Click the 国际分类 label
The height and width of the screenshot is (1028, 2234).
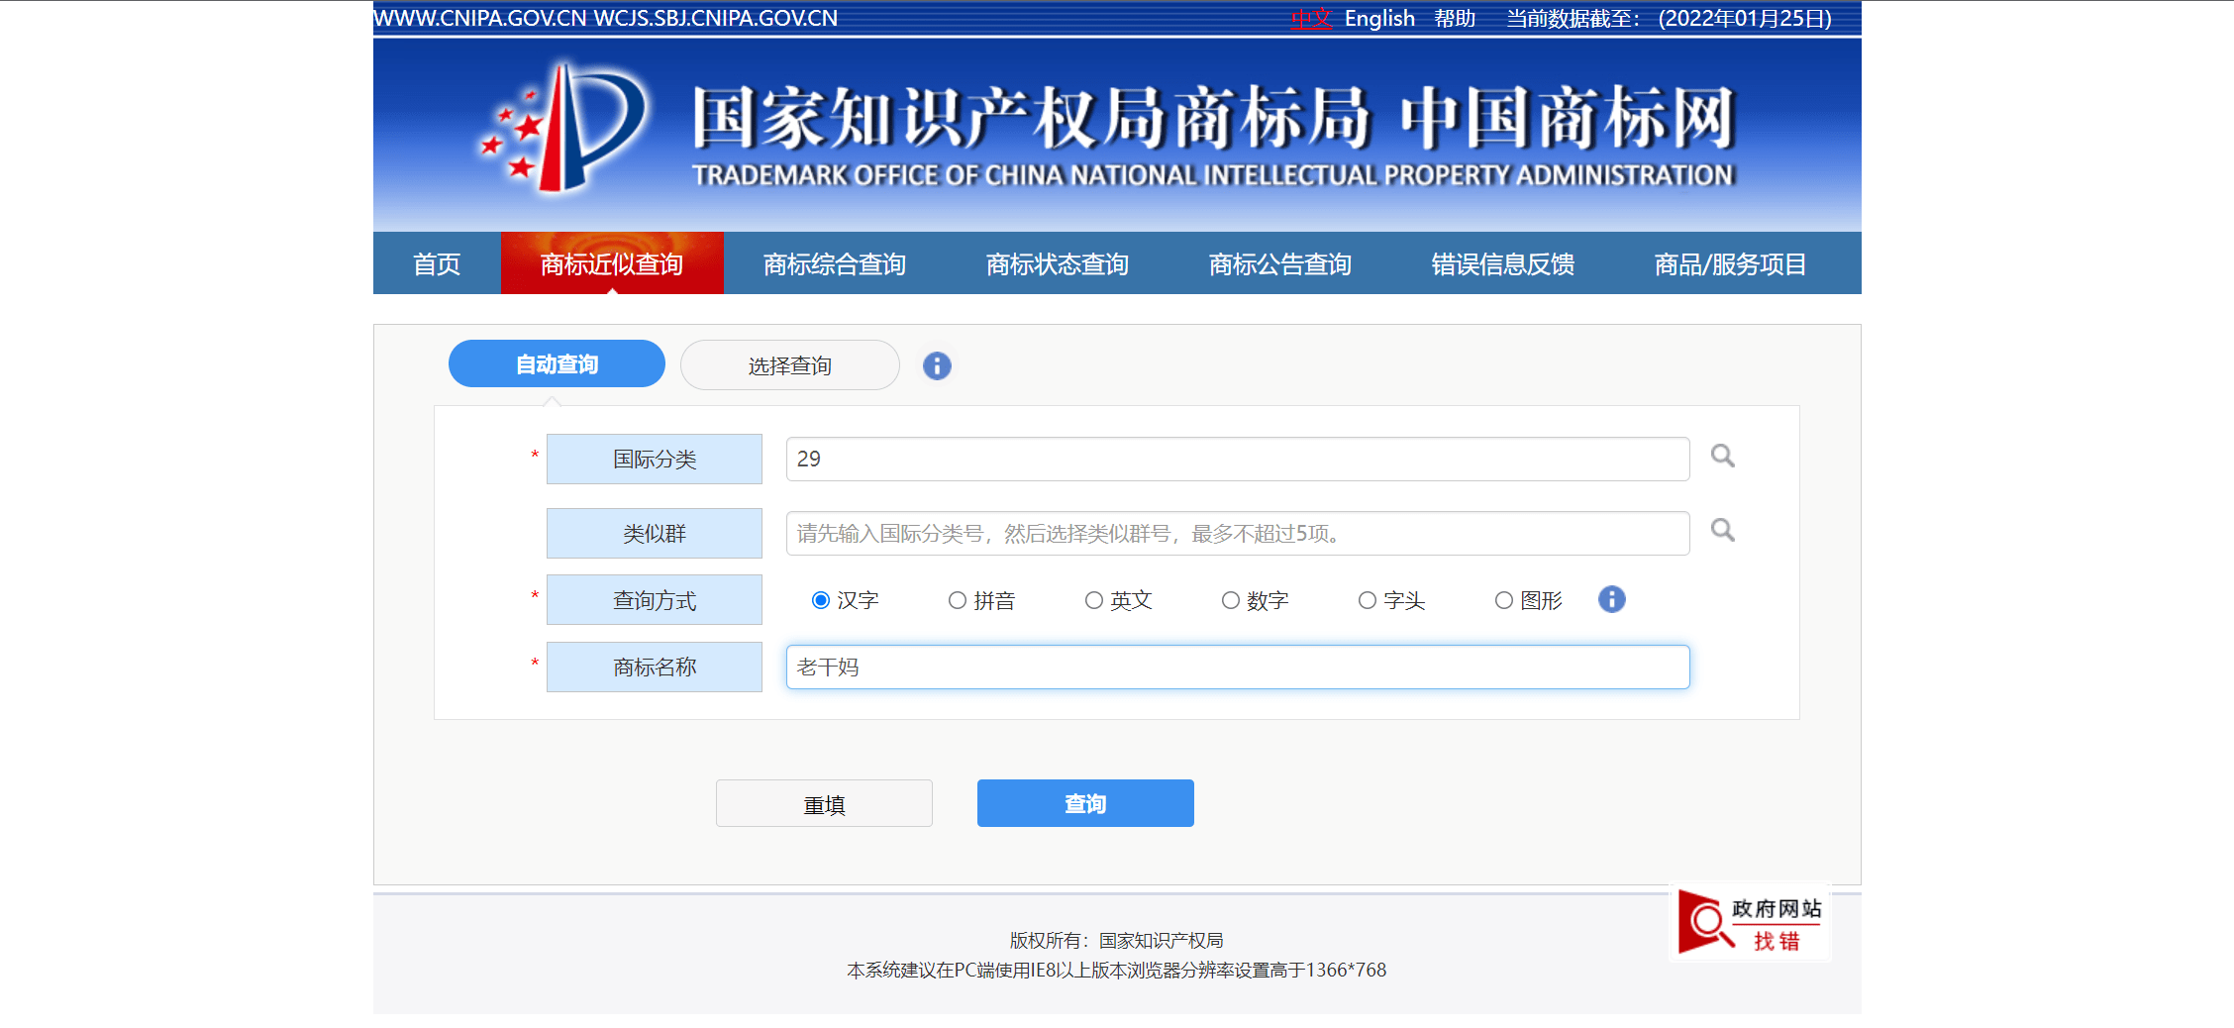[655, 459]
